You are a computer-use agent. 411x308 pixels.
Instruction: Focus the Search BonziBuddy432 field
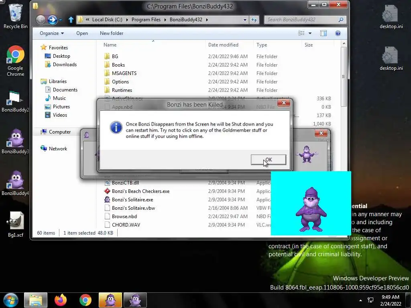(x=305, y=20)
